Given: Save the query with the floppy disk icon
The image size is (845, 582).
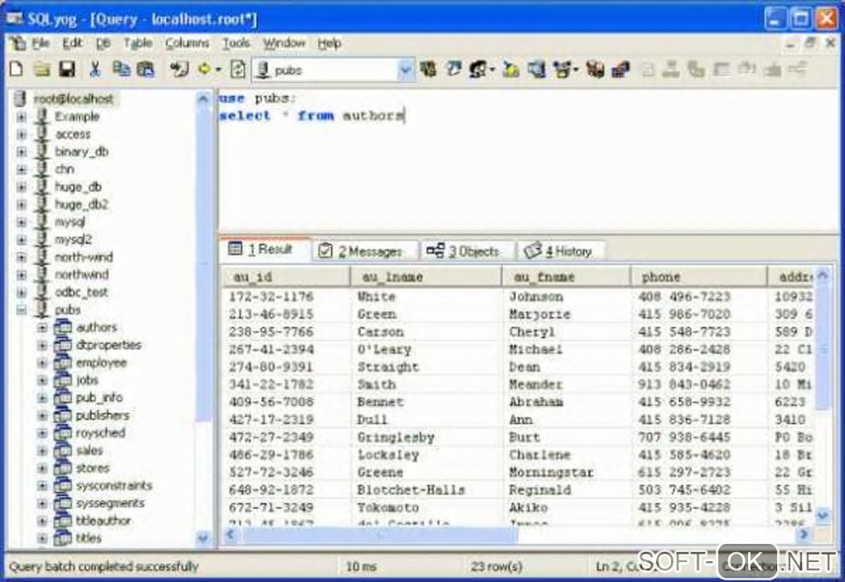Looking at the screenshot, I should pyautogui.click(x=67, y=69).
